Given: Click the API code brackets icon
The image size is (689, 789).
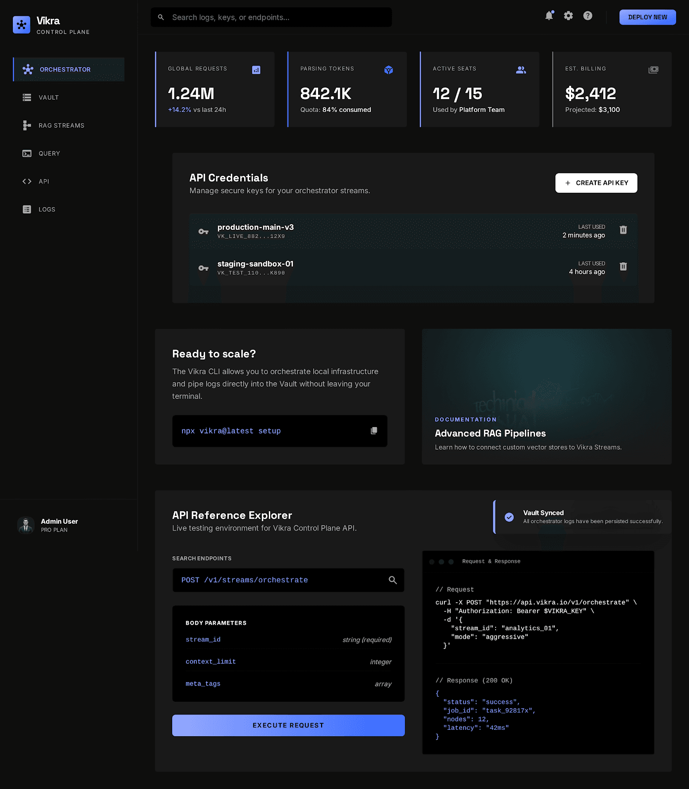Looking at the screenshot, I should [27, 181].
